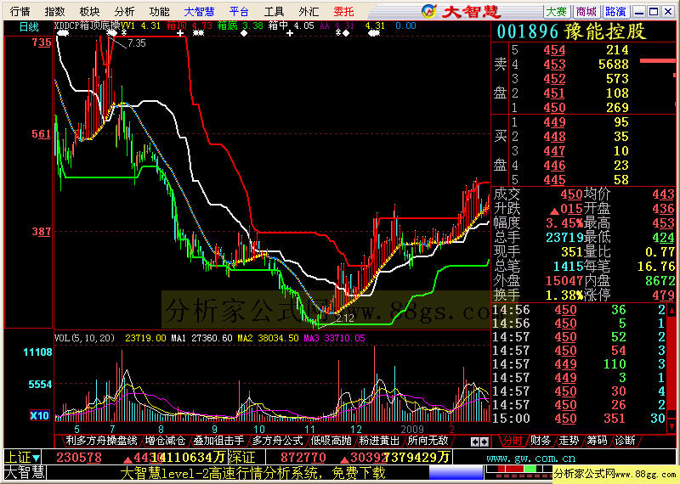Click the 大智慧level-2 download banner text
This screenshot has height=484, width=680.
[x=252, y=473]
